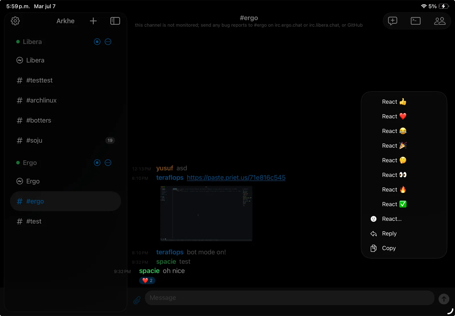The height and width of the screenshot is (316, 455).
Task: Focus the Message input field
Action: coord(289,298)
